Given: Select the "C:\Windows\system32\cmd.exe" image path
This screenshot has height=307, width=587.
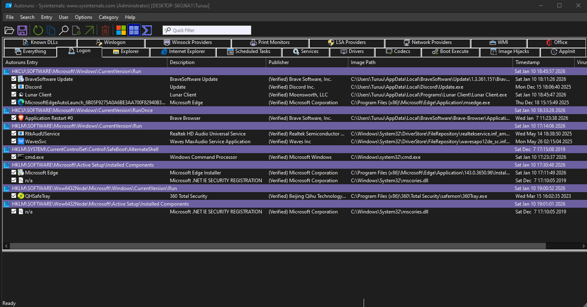Looking at the screenshot, I should click(x=386, y=157).
